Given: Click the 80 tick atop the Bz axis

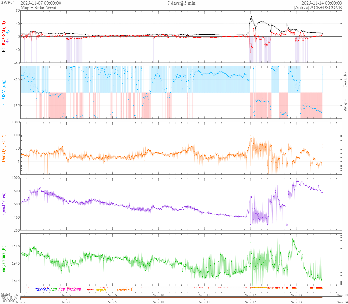Looking at the screenshot, I should click(17, 11).
